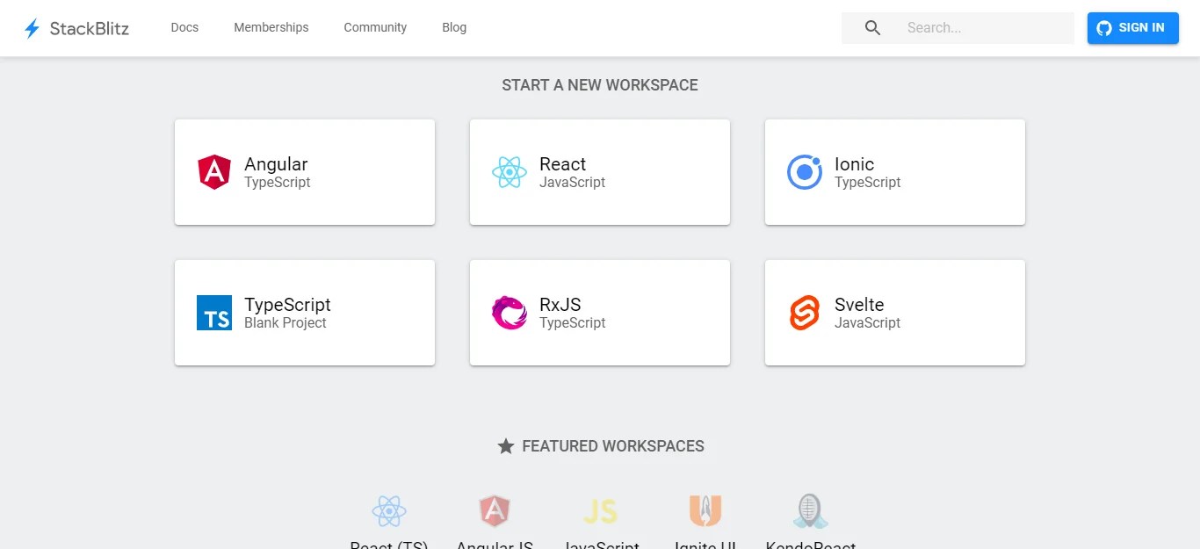Start a TypeScript Blank Project workspace
This screenshot has width=1200, height=549.
pos(305,313)
